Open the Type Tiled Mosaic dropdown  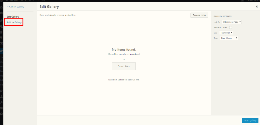tap(229, 38)
